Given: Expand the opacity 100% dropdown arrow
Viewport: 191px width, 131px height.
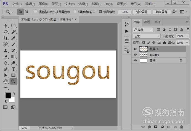Looking at the screenshot, I should [x=187, y=36].
